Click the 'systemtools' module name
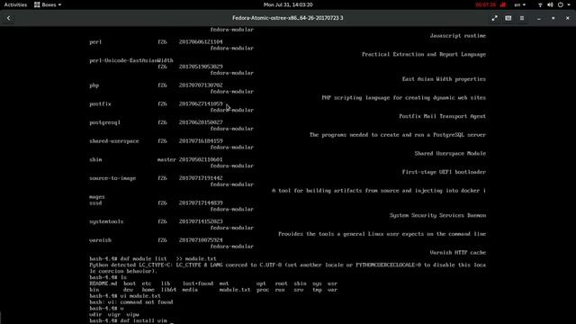The height and width of the screenshot is (324, 576). click(x=106, y=221)
